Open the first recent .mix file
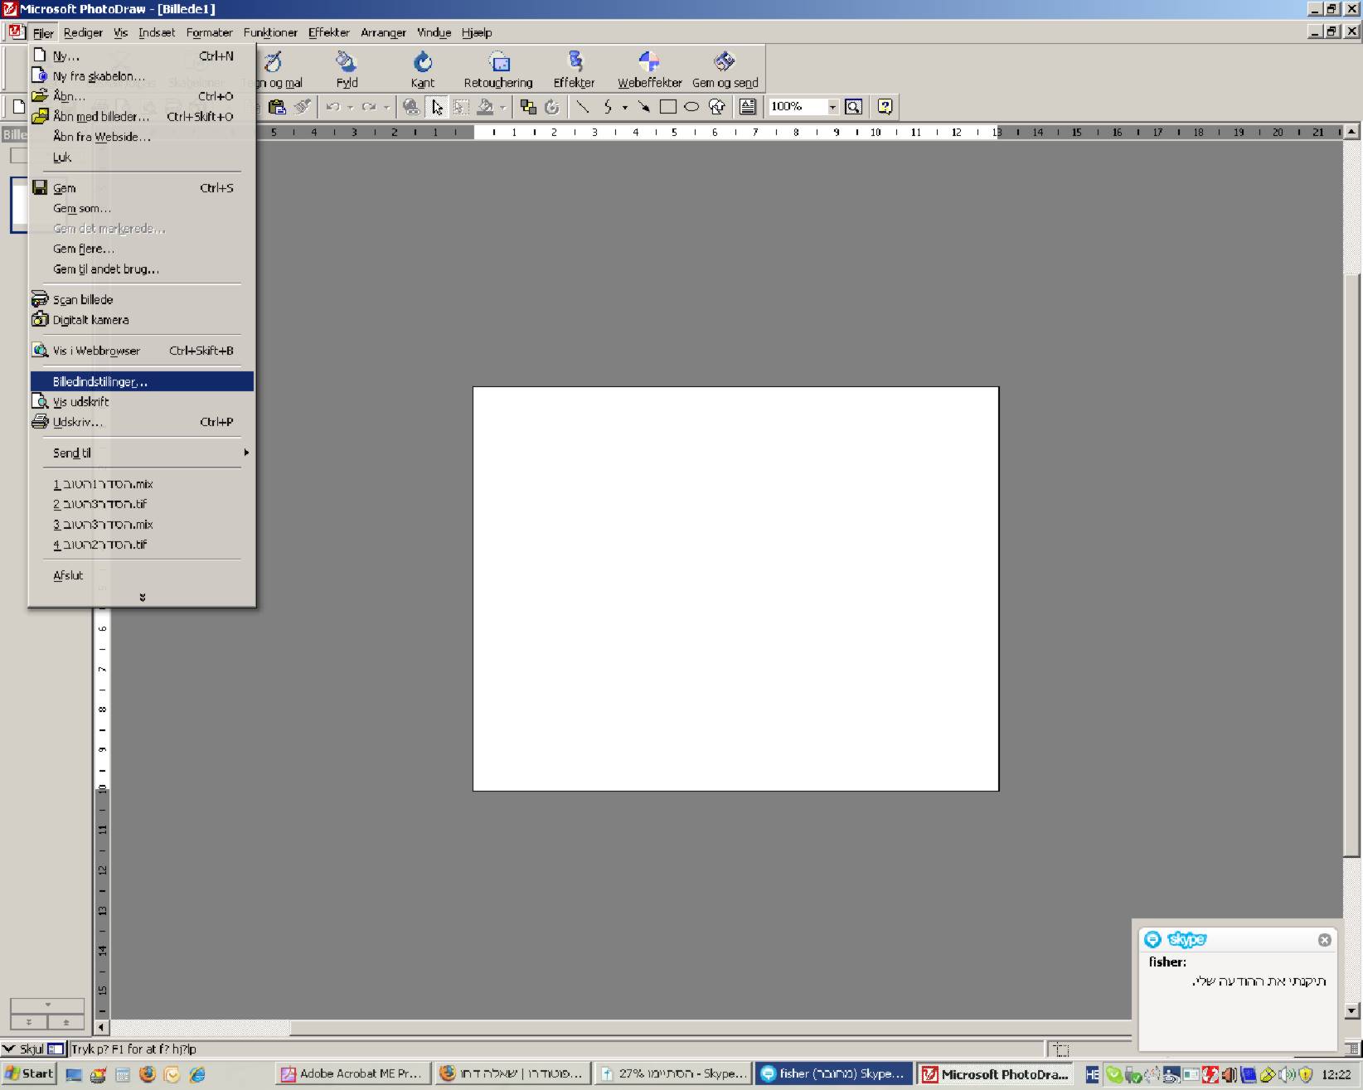Image resolution: width=1363 pixels, height=1090 pixels. coord(142,484)
